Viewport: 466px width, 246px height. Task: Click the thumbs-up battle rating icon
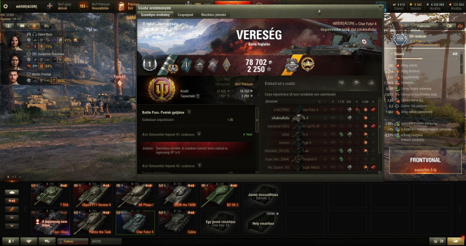tap(371, 83)
